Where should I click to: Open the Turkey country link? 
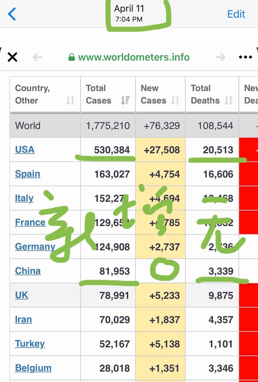(x=30, y=344)
